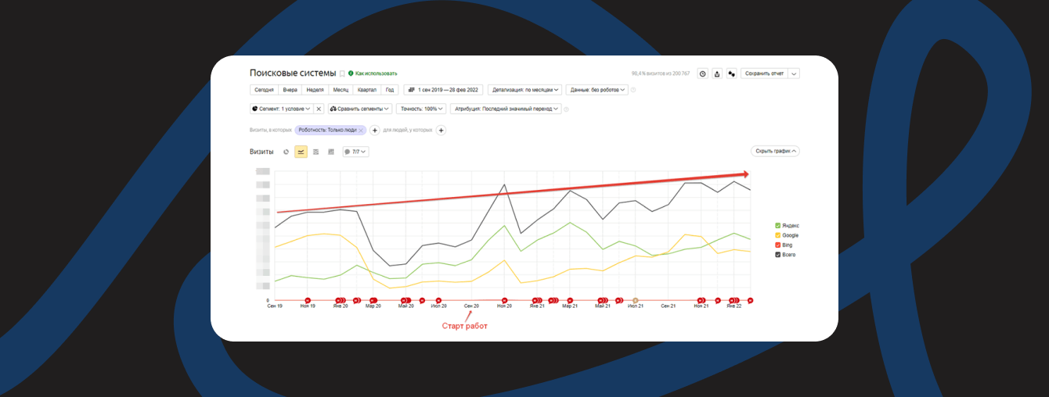Bookmark the Поисковые системы report

click(341, 73)
